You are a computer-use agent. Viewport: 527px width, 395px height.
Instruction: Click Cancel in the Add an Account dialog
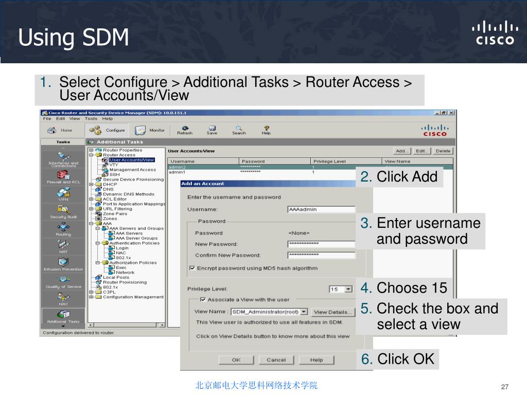point(276,360)
